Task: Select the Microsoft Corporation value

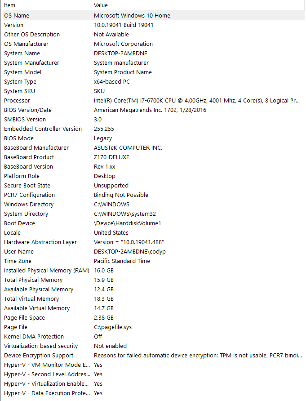Action: pyautogui.click(x=123, y=44)
